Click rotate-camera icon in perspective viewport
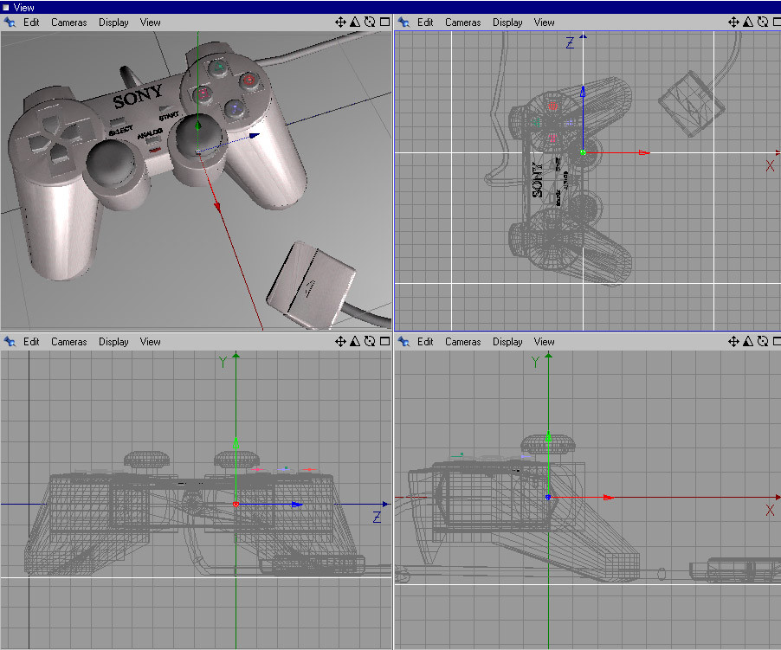Screen dimensions: 781x650 (370, 22)
